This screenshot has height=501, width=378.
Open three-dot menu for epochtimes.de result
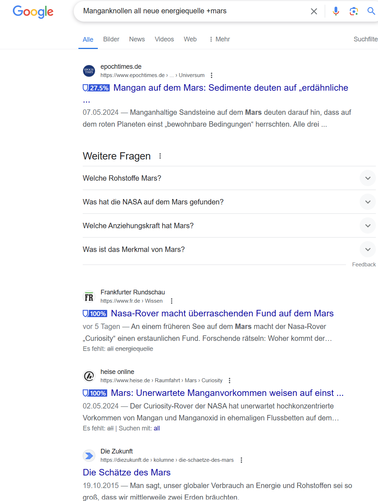[x=211, y=75]
